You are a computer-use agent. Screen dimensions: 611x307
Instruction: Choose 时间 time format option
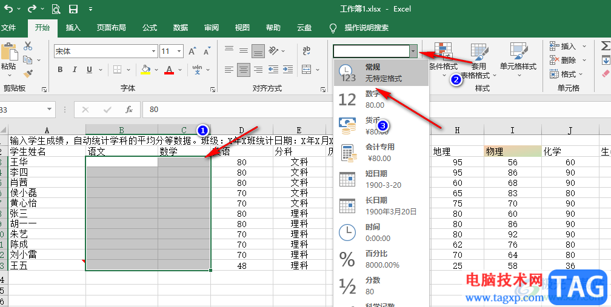click(x=381, y=233)
